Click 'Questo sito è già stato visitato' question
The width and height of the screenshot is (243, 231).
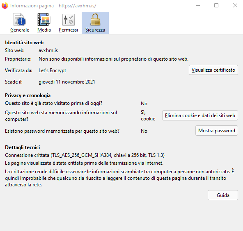[x=54, y=103]
